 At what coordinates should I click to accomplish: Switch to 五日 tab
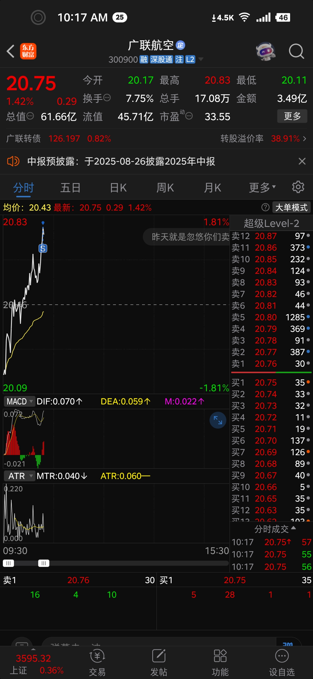(70, 188)
